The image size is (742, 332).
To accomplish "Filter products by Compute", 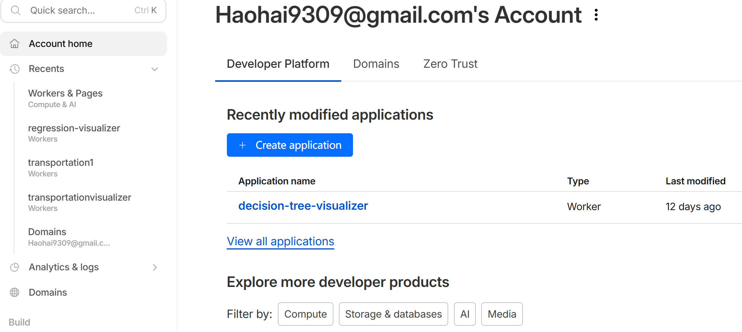I will pyautogui.click(x=305, y=314).
